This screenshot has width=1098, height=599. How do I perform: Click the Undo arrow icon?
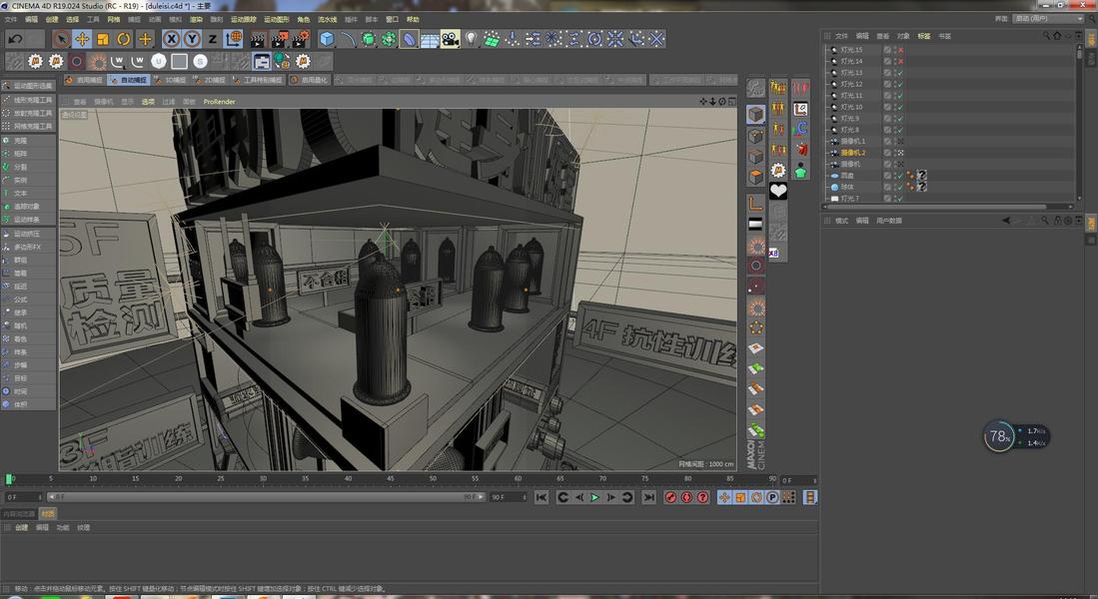click(x=15, y=39)
